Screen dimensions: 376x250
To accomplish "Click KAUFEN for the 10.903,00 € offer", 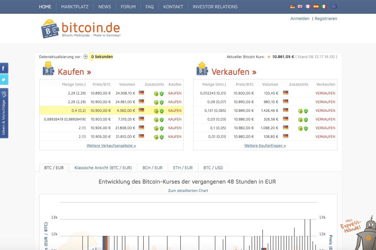I will 175,119.
